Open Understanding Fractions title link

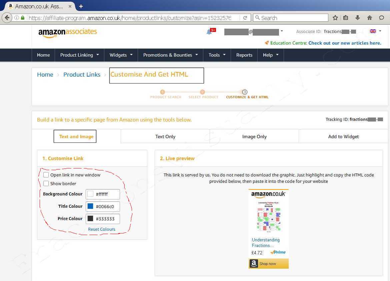(266, 242)
